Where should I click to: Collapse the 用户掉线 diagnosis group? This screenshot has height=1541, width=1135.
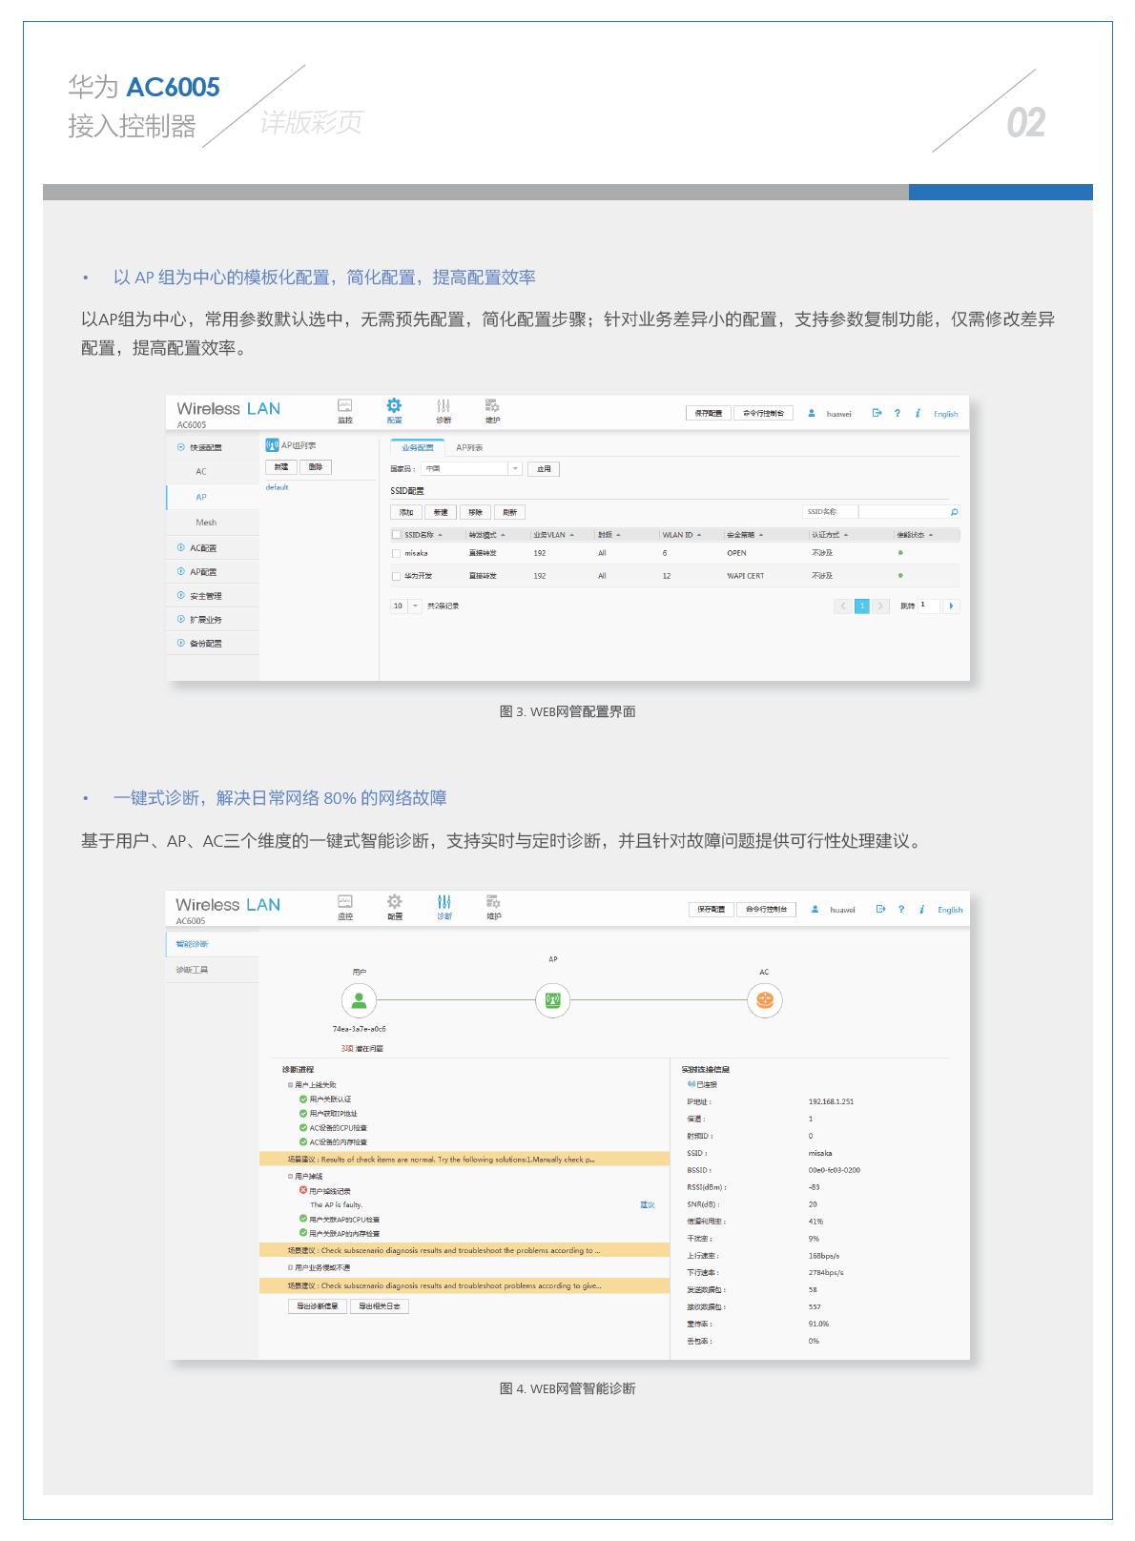[x=291, y=1176]
